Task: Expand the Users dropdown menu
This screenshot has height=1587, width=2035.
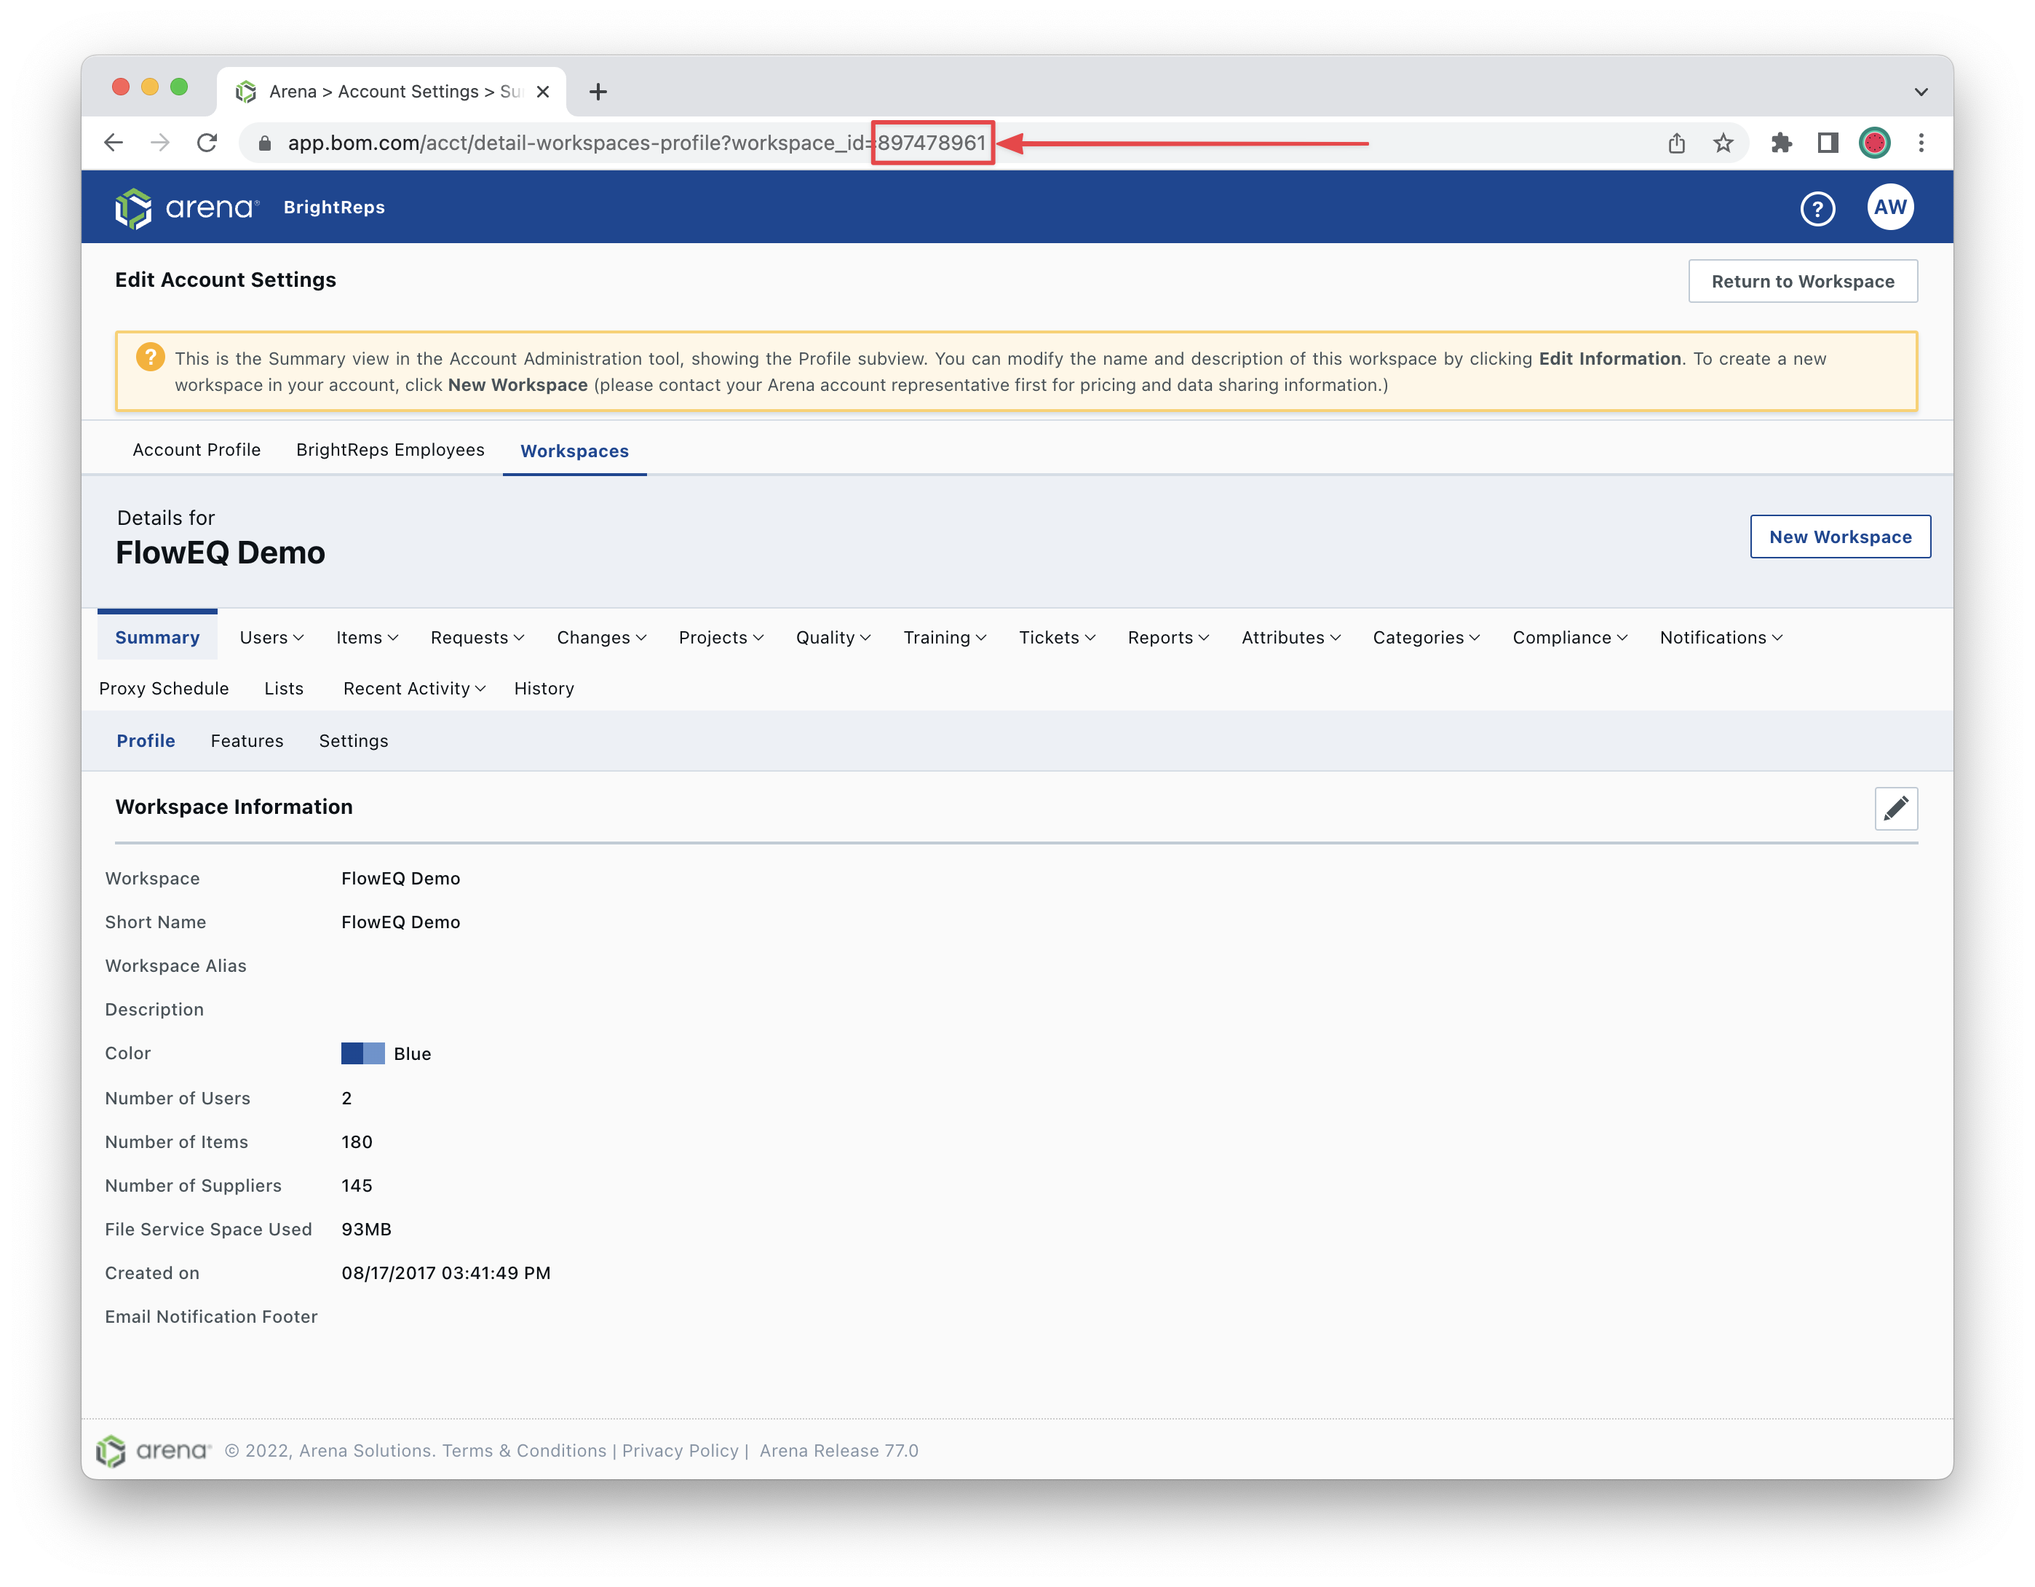Action: [270, 638]
